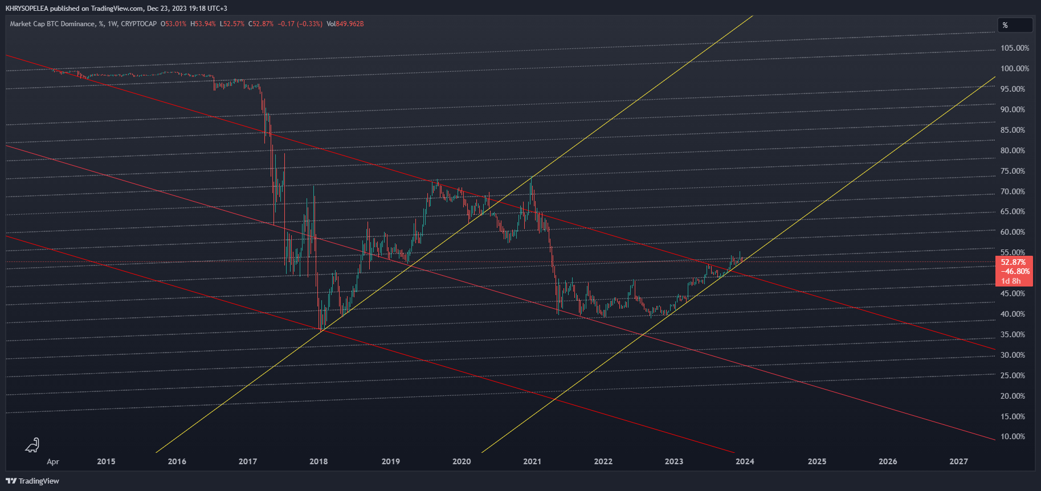Click the 40.00% axis label
The width and height of the screenshot is (1041, 491).
pyautogui.click(x=1013, y=314)
